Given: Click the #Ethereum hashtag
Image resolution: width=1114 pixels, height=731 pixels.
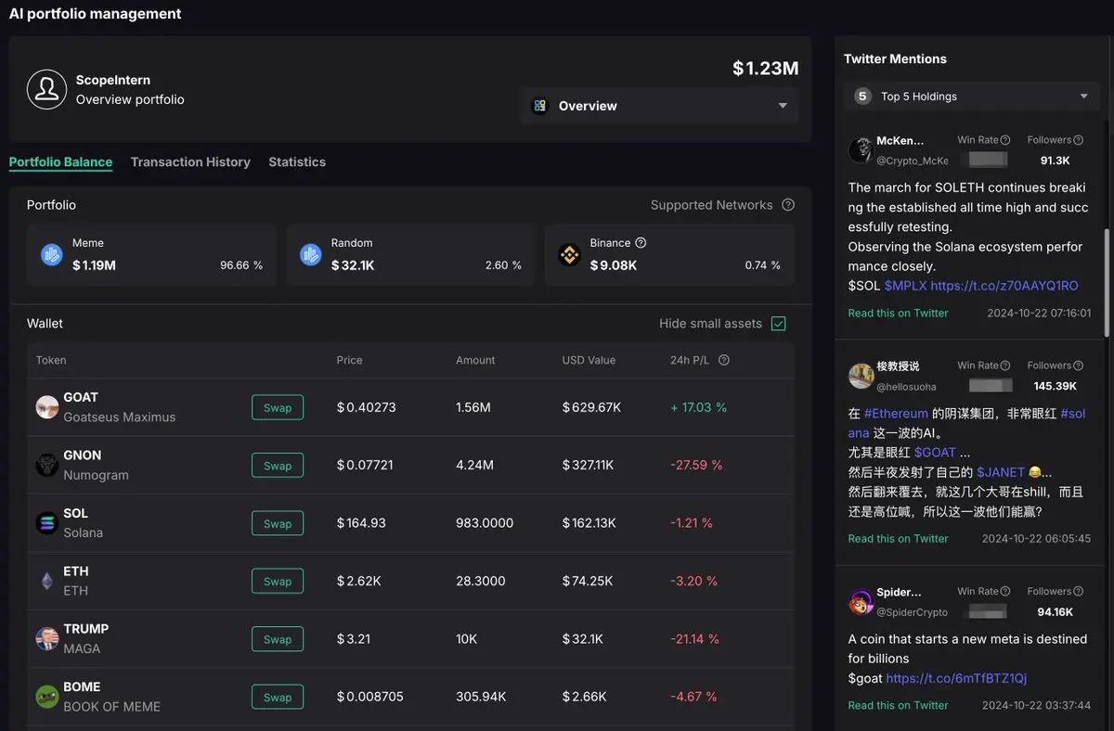Looking at the screenshot, I should [896, 413].
